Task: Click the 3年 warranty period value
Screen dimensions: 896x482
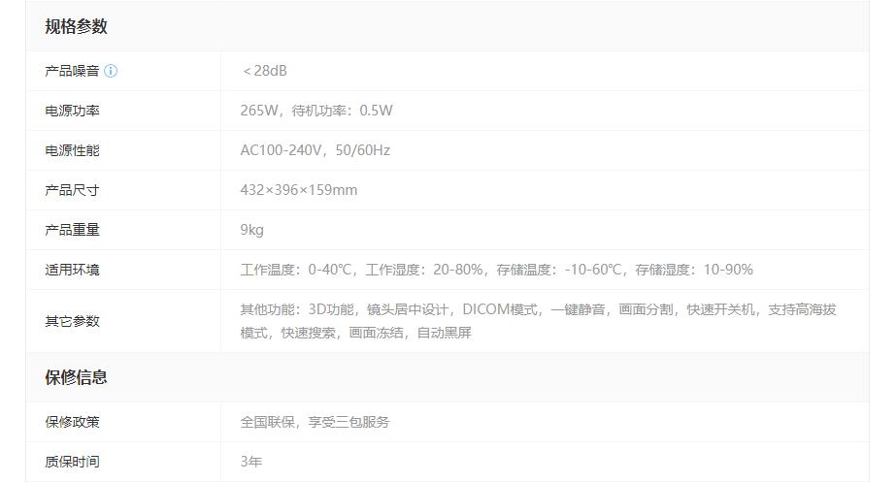Action: (251, 462)
